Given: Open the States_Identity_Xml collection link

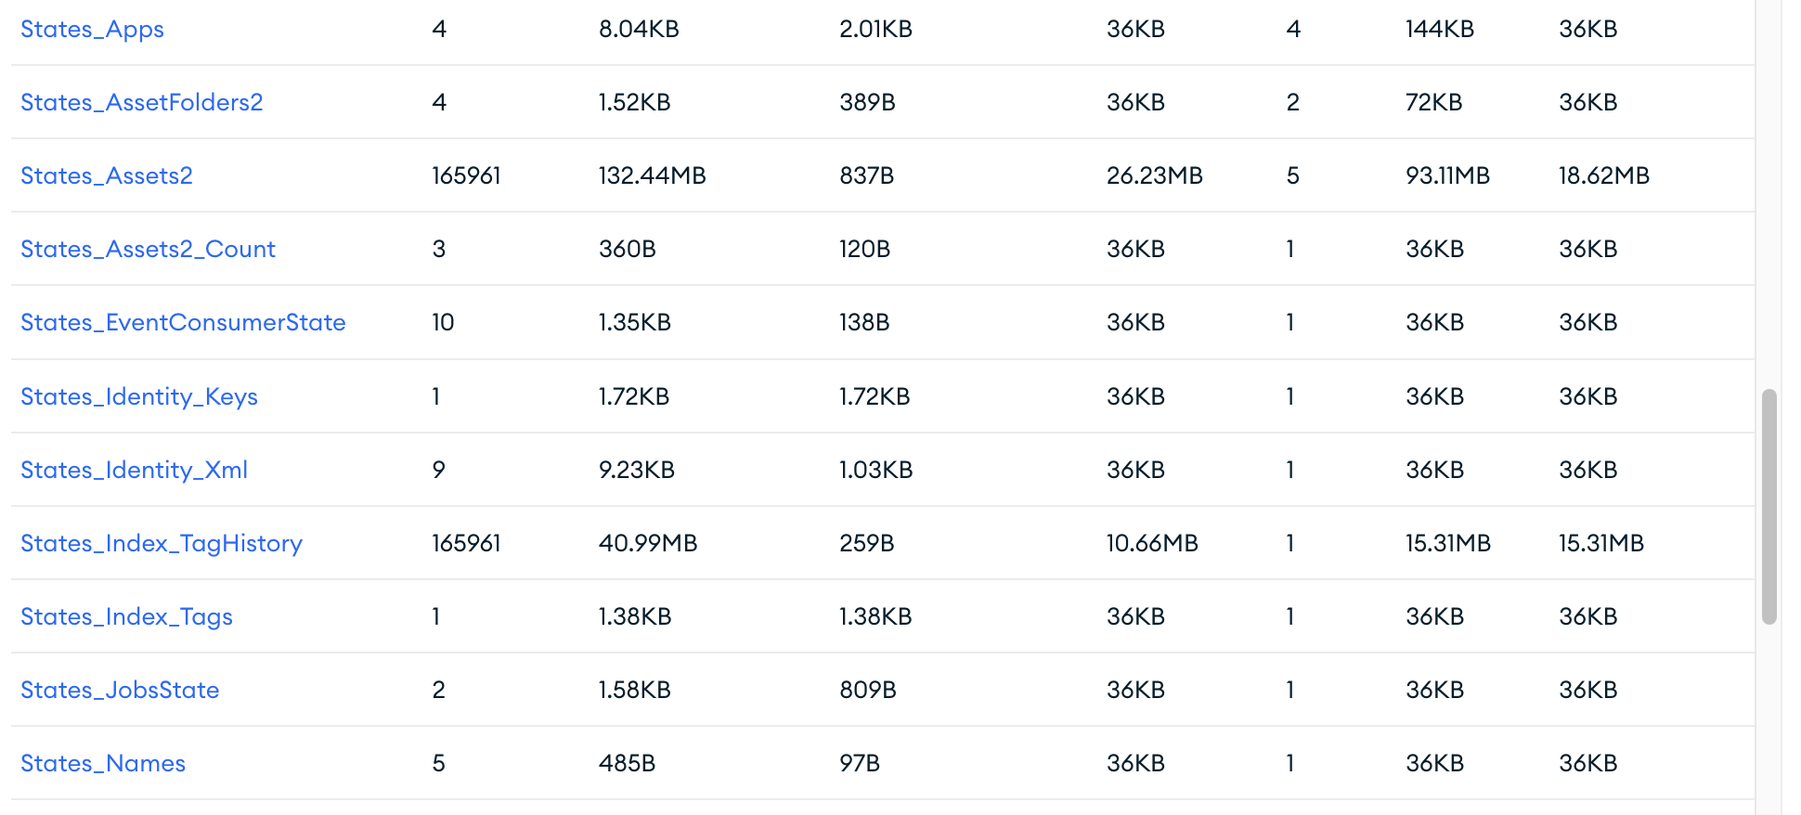Looking at the screenshot, I should pyautogui.click(x=134, y=470).
